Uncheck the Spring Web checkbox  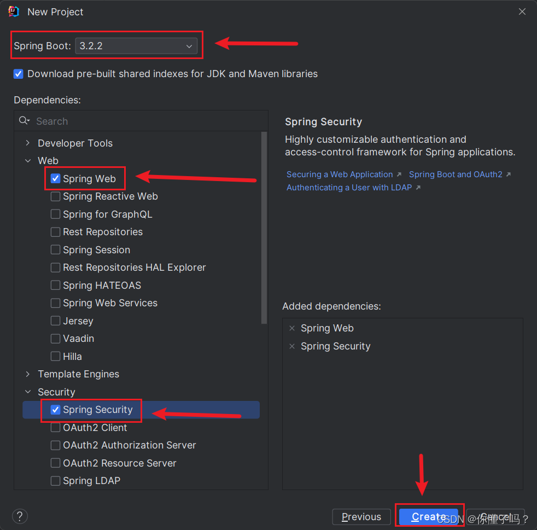[x=55, y=178]
